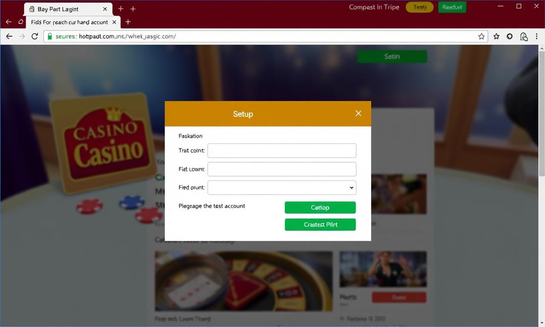Screen dimensions: 545x327
Task: Click the Trat colnt input field
Action: [x=281, y=150]
